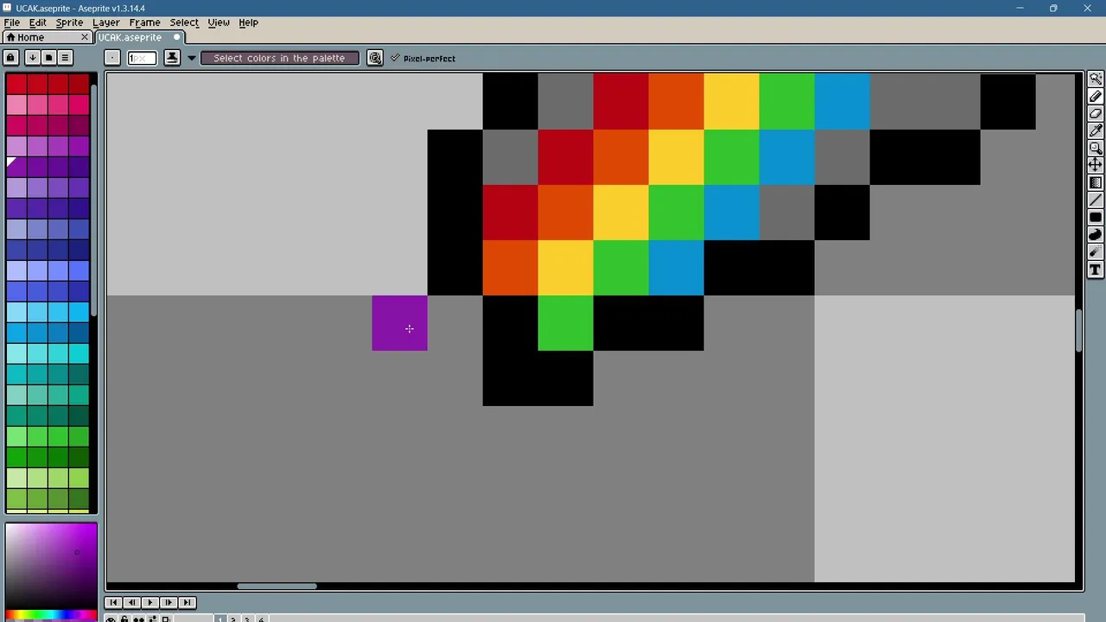
Task: Click inside the color saturation picker square
Action: pyautogui.click(x=51, y=566)
